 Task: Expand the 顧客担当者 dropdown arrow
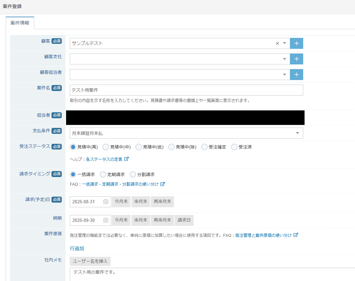(x=285, y=75)
